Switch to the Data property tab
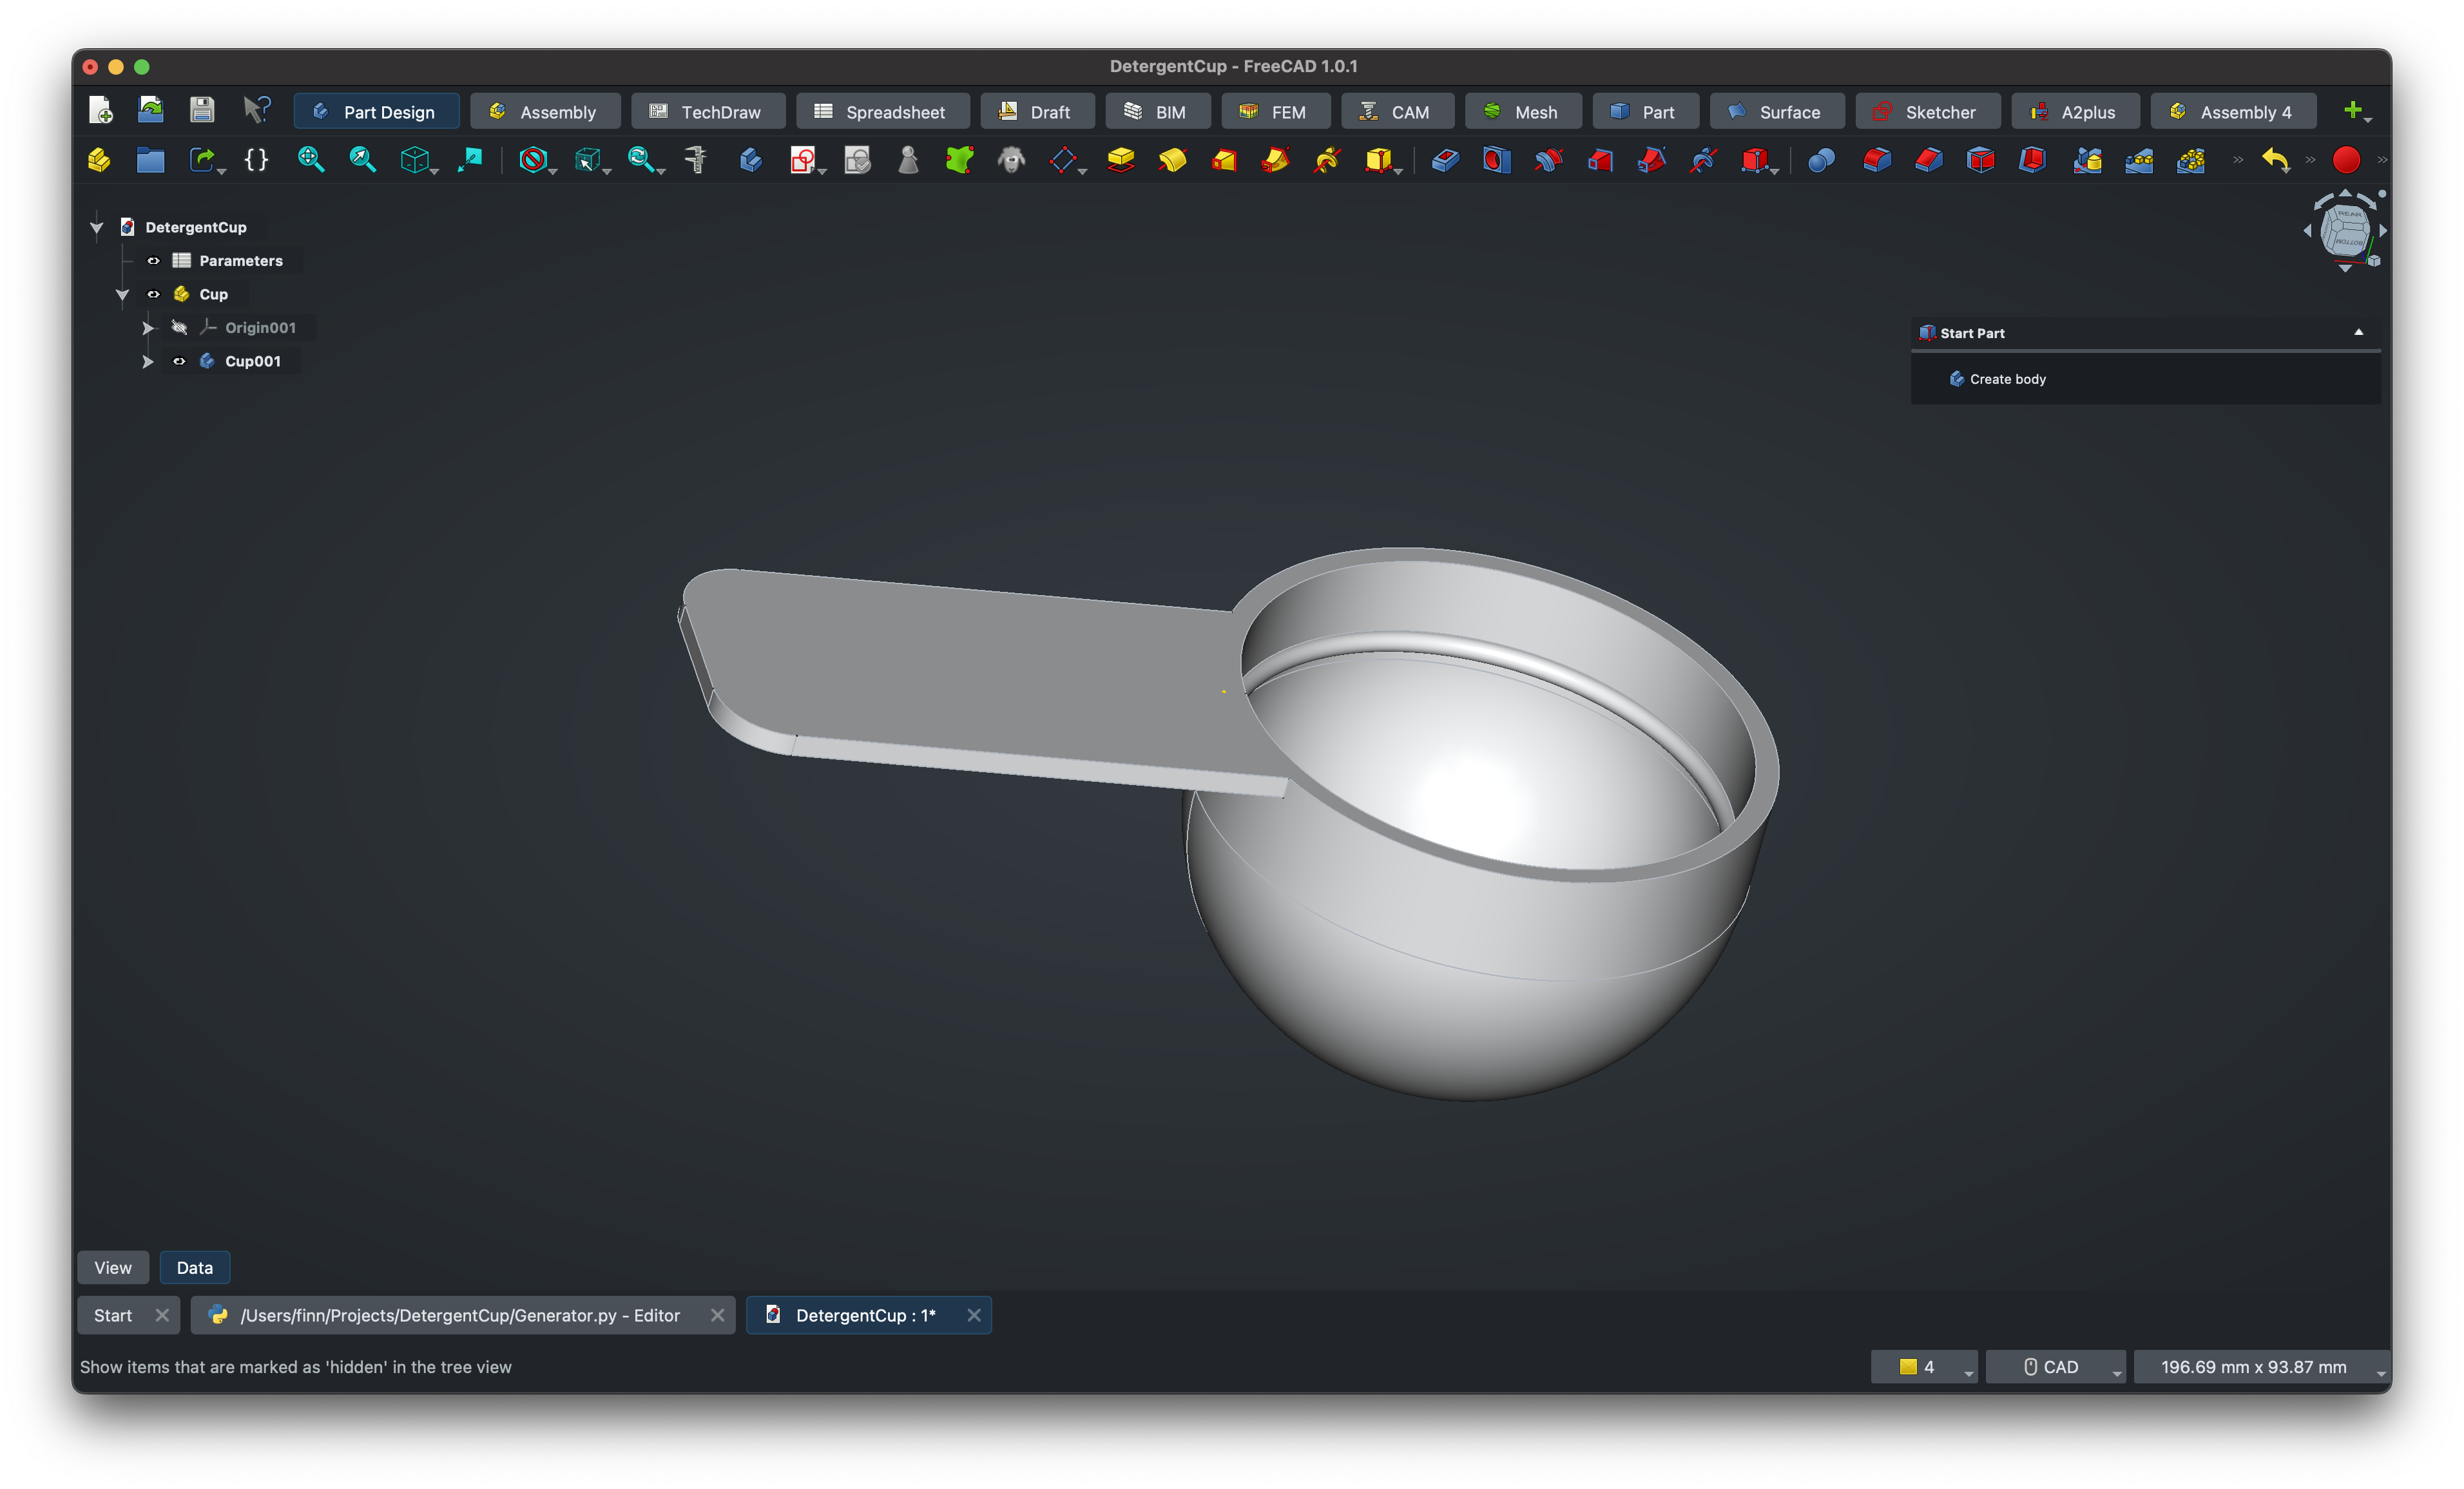Image resolution: width=2464 pixels, height=1489 pixels. pyautogui.click(x=194, y=1267)
